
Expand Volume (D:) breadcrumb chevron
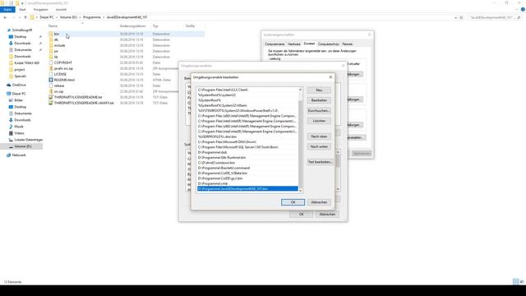80,17
